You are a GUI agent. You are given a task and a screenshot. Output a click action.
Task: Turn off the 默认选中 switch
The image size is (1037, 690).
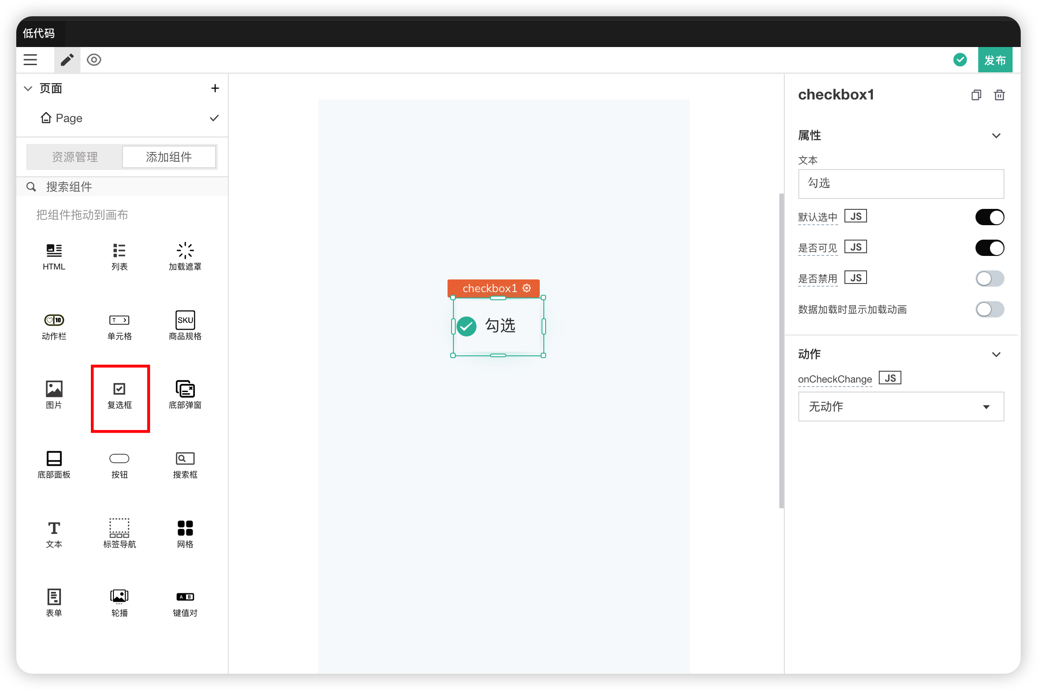[989, 217]
